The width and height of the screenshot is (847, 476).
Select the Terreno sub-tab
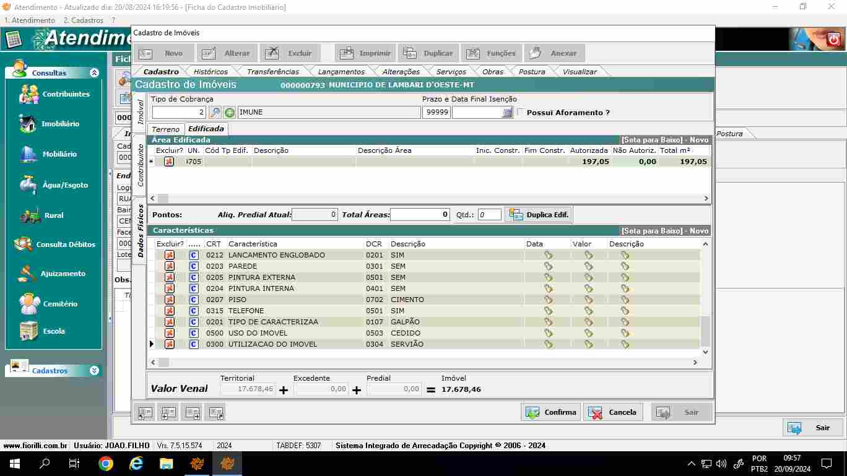(x=166, y=129)
